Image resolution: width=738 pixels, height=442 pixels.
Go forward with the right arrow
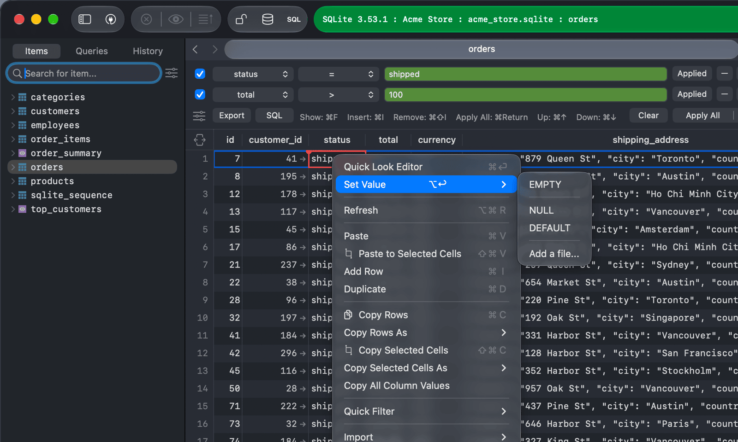point(215,49)
